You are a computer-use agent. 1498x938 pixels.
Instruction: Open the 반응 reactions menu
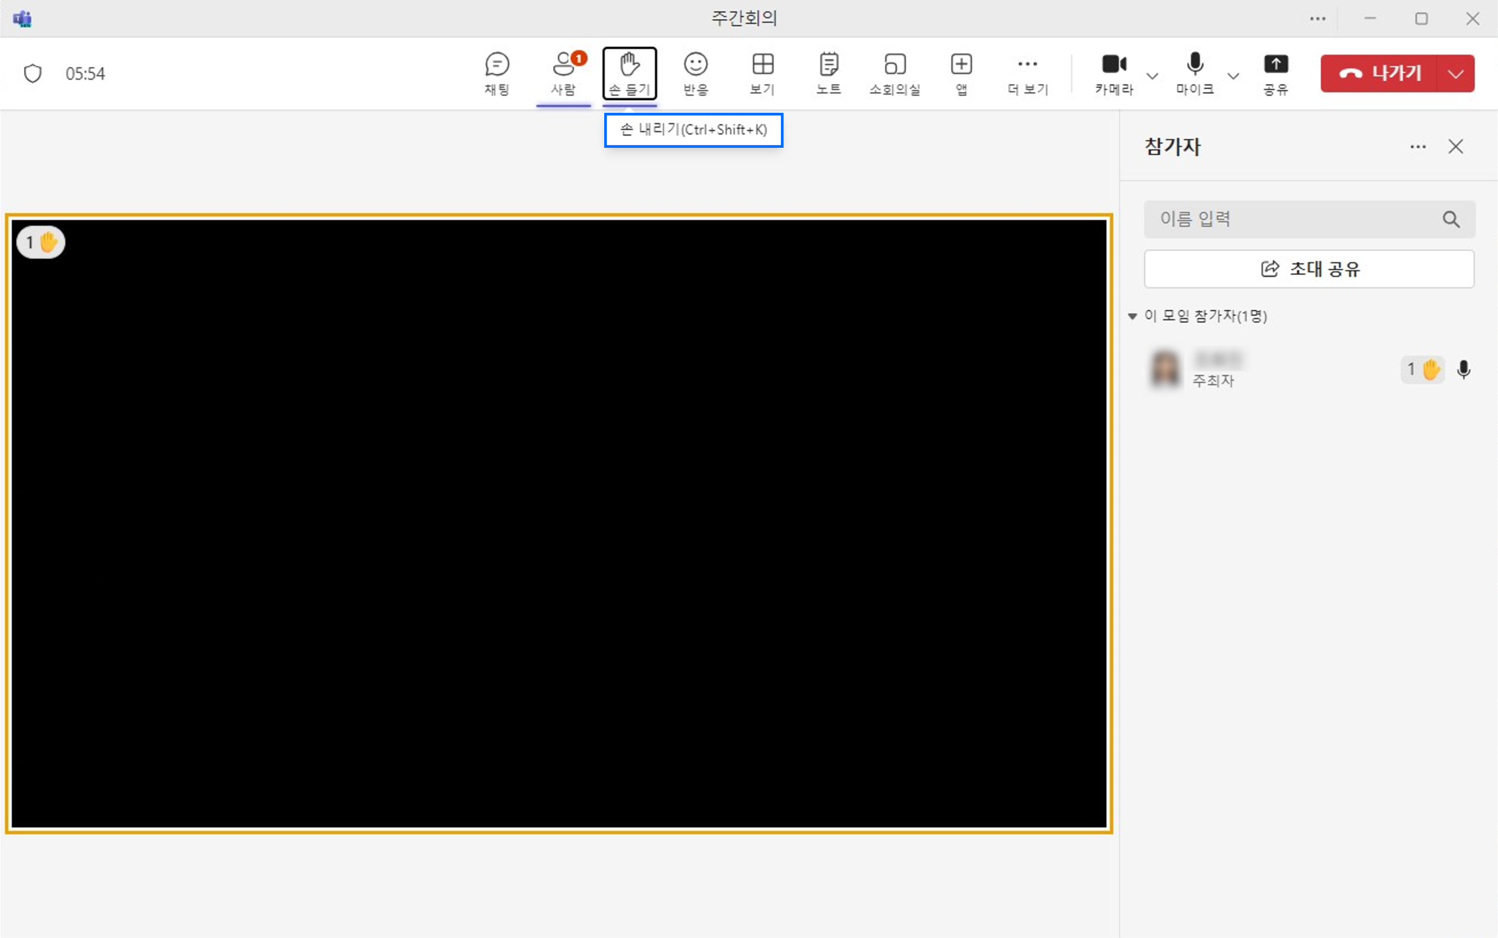point(695,72)
